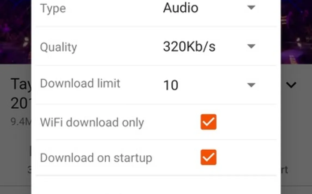Tap the Download limit label
This screenshot has height=194, width=312.
coord(80,83)
